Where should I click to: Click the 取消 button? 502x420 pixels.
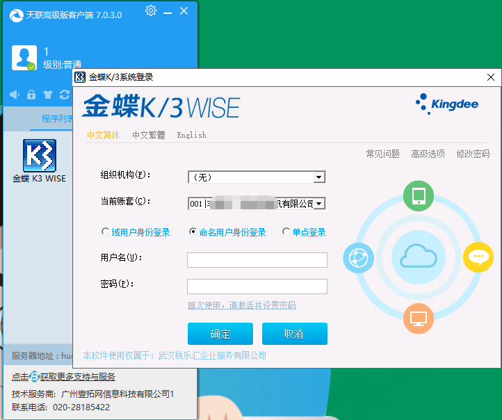coord(295,334)
